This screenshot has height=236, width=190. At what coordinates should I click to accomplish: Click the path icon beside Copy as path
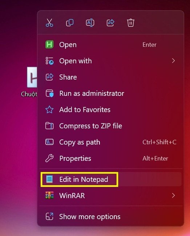[x=49, y=142]
